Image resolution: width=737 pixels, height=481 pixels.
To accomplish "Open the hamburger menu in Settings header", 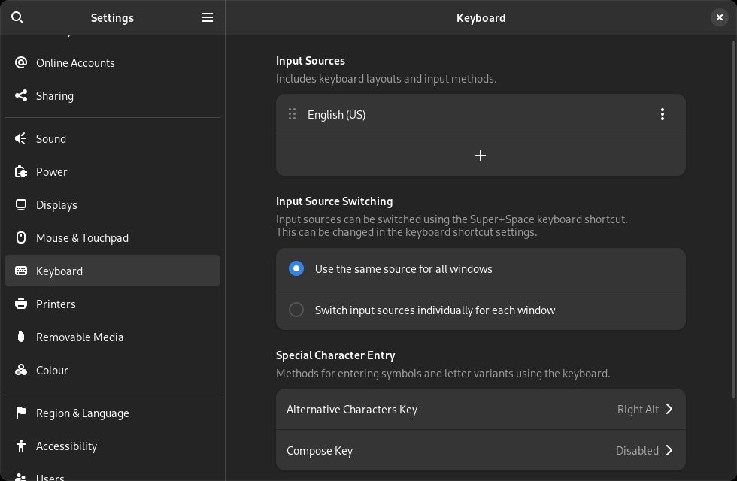I will (208, 17).
